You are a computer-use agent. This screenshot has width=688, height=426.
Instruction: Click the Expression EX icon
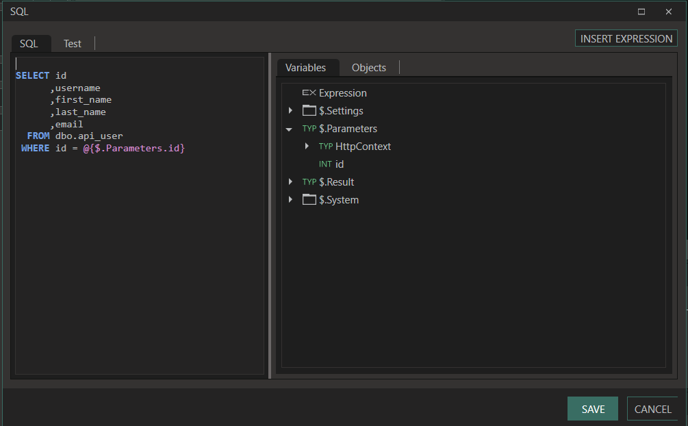tap(309, 93)
